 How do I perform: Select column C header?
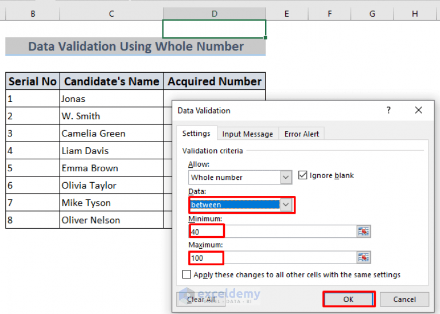tap(111, 14)
